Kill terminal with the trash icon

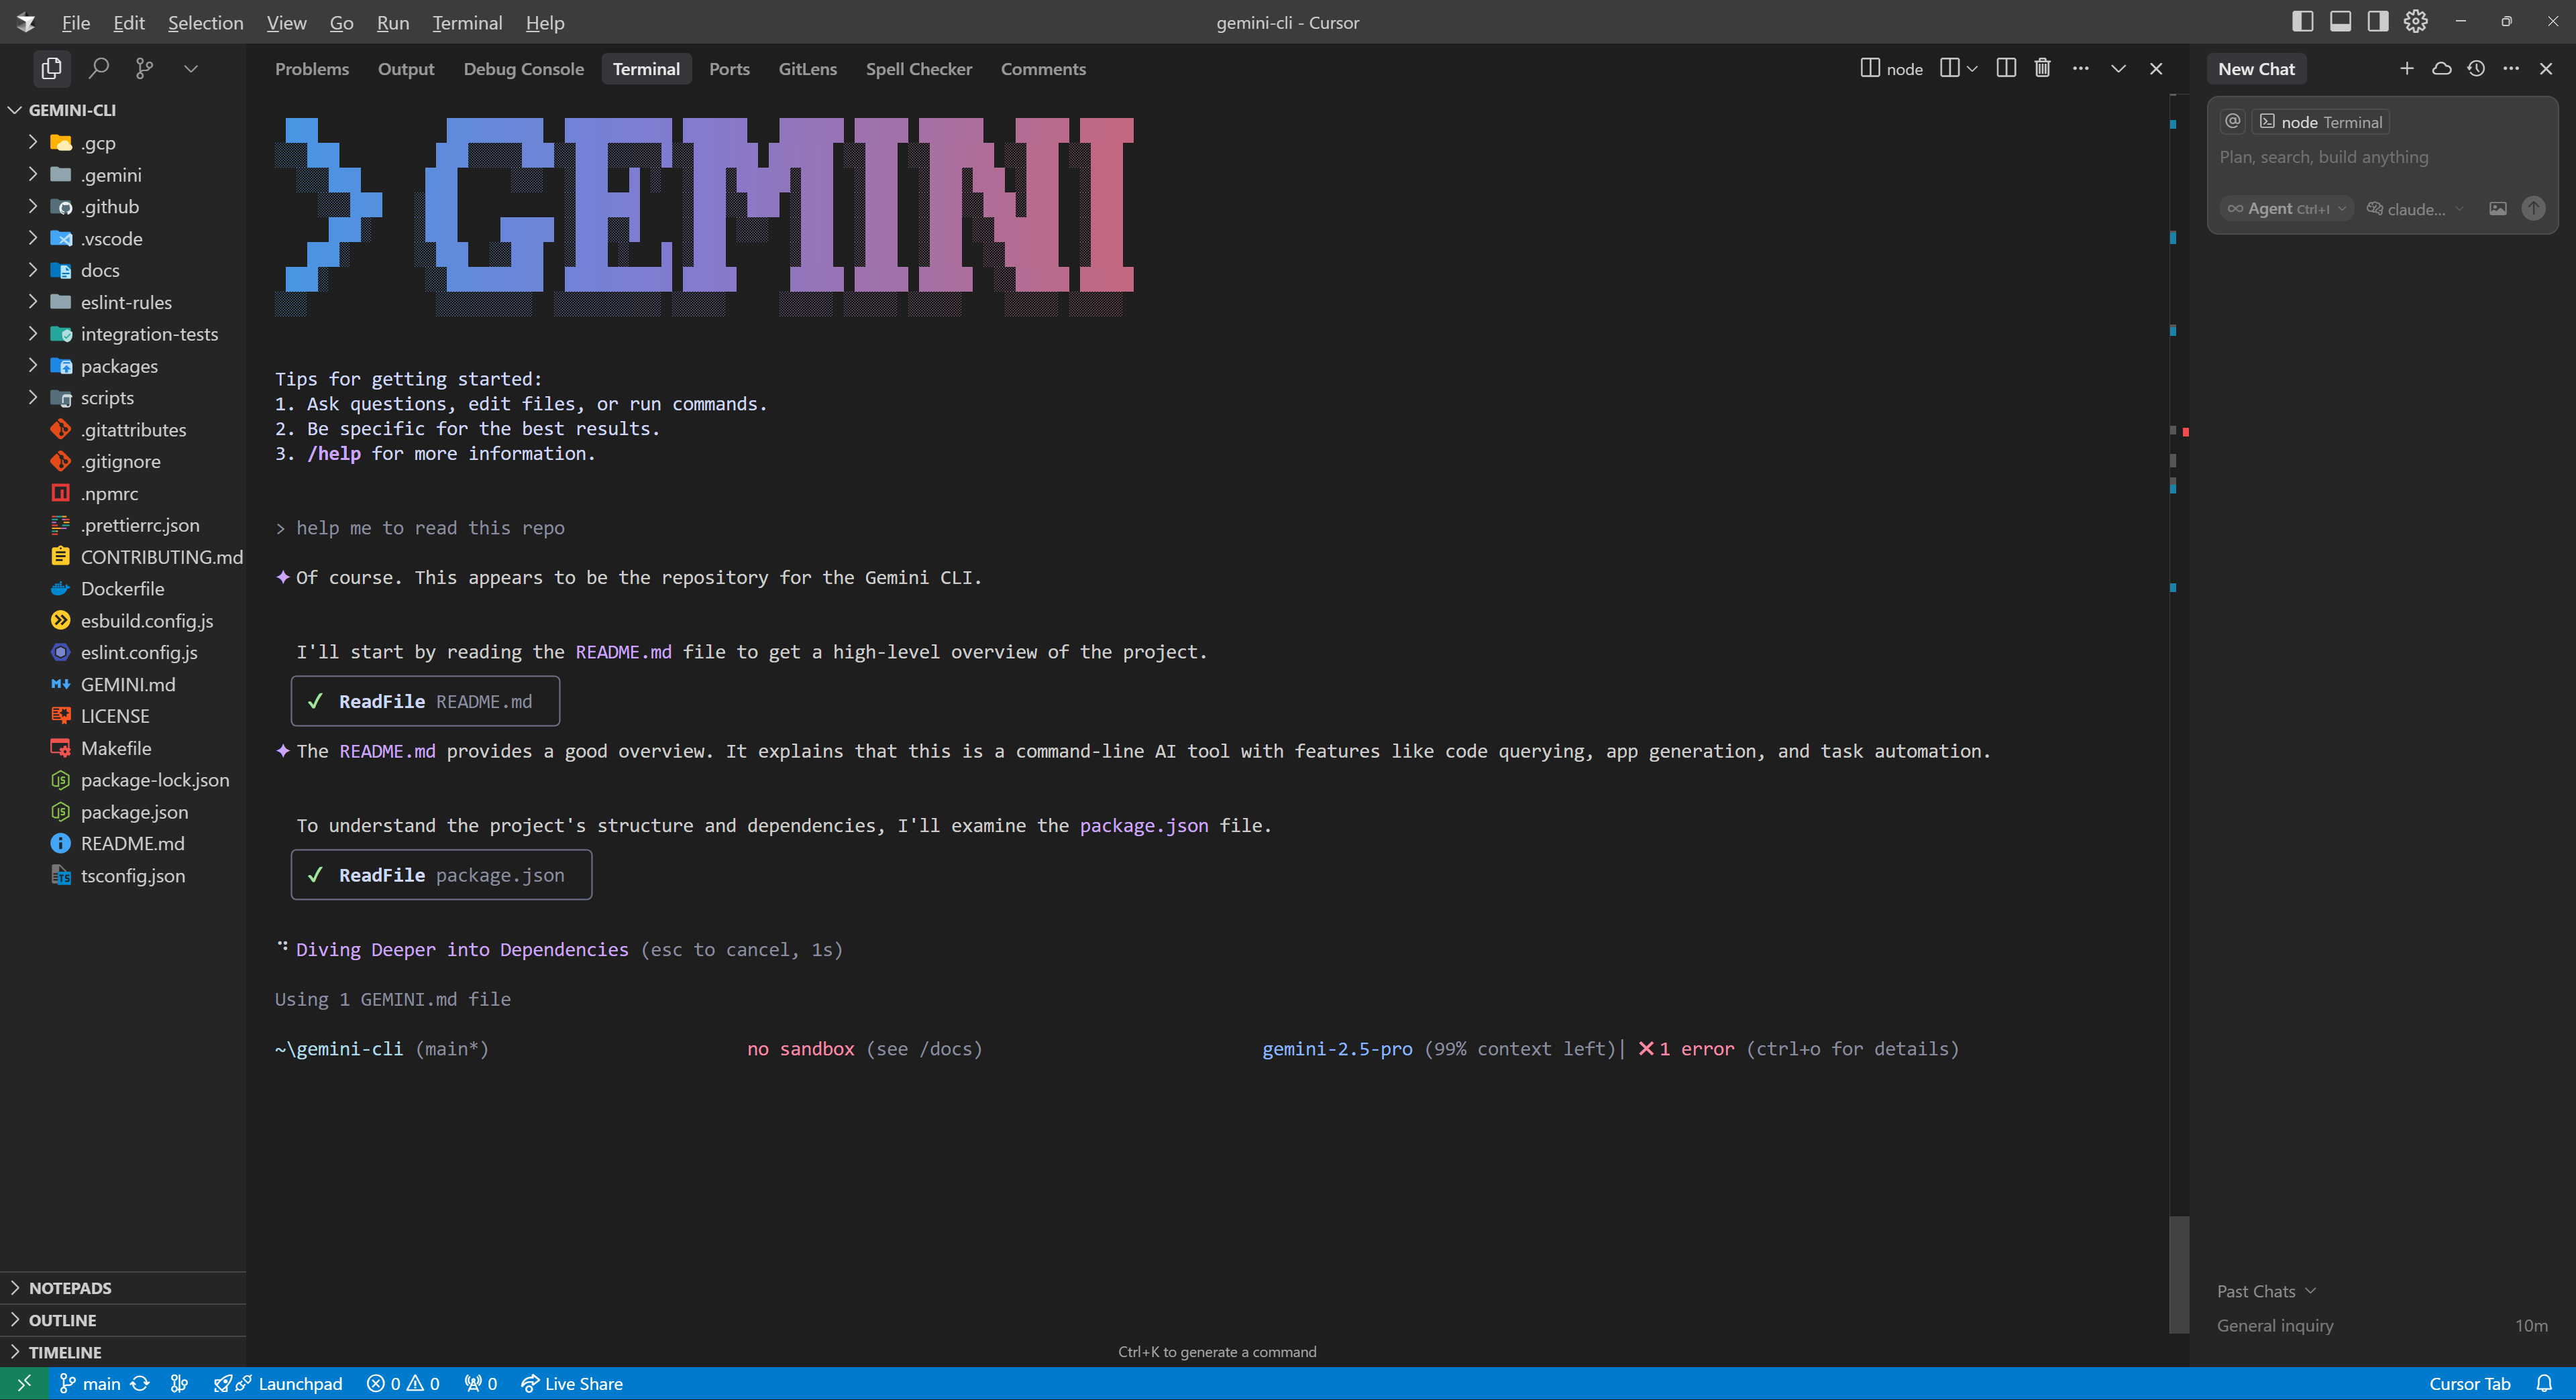pyautogui.click(x=2042, y=68)
